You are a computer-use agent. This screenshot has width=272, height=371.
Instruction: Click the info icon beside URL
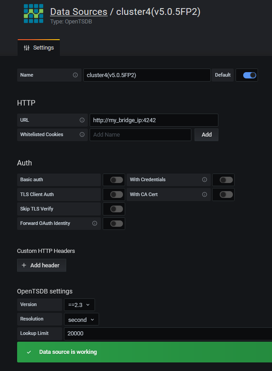[x=82, y=120]
